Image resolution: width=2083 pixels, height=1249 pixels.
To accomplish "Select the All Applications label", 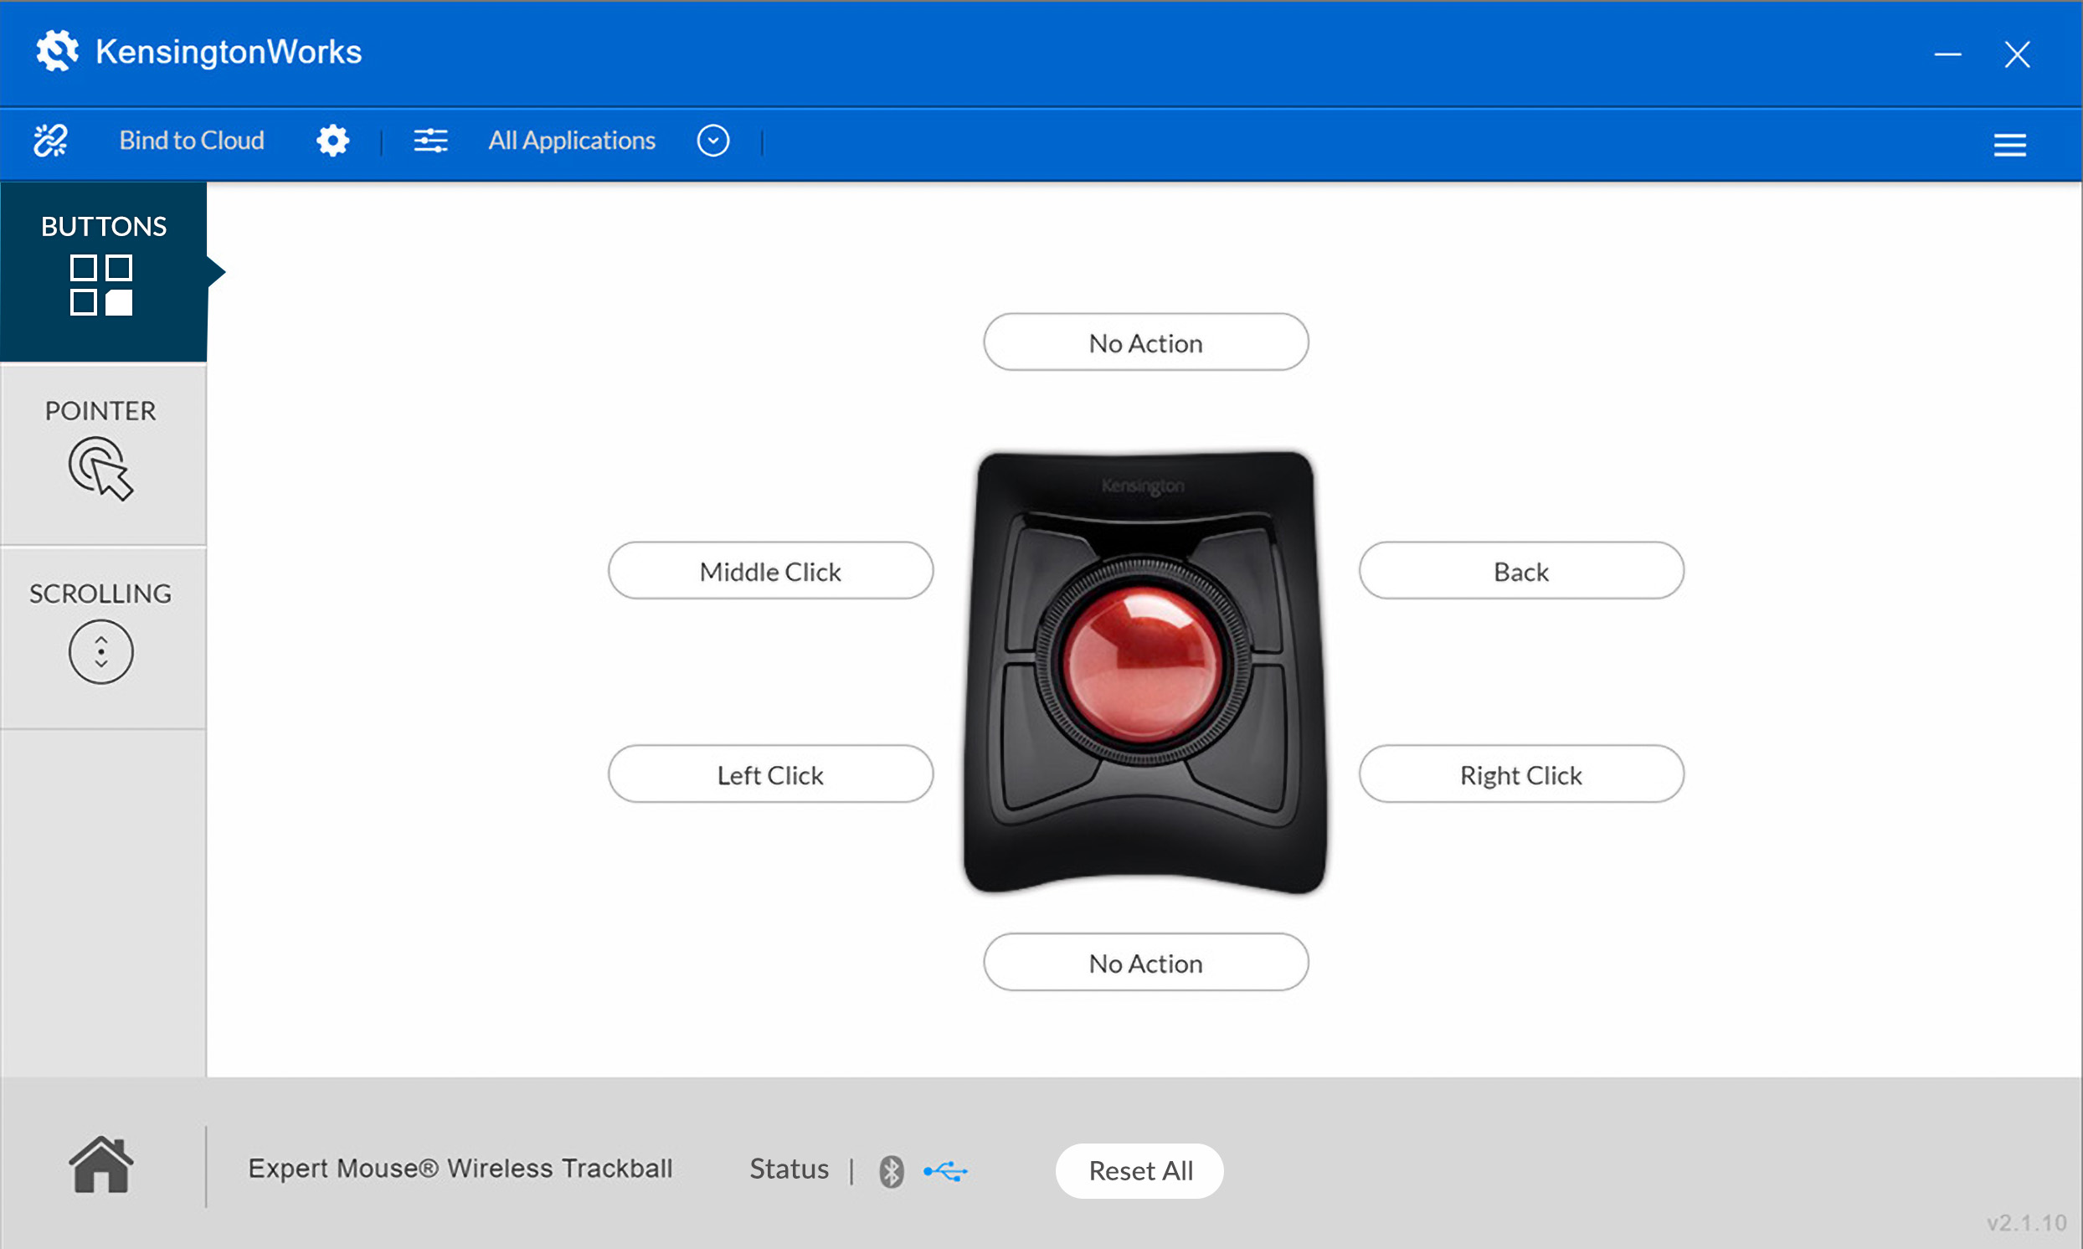I will click(x=572, y=141).
